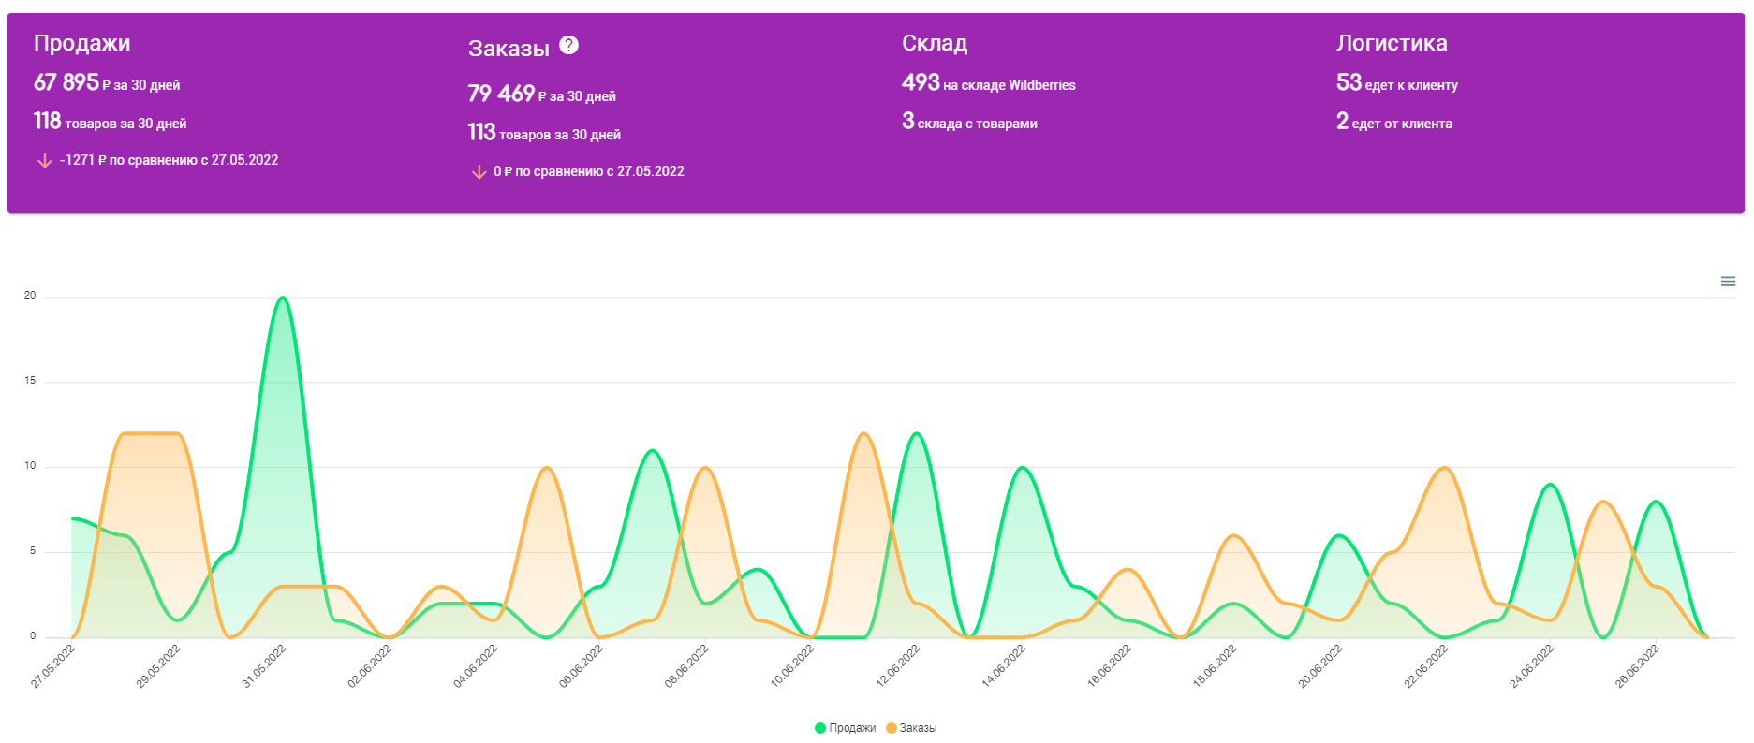
Task: Click the 22.06.2022 x-axis date label
Action: [x=1426, y=666]
